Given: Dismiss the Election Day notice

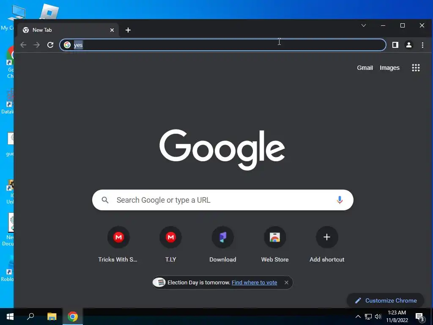Looking at the screenshot, I should [x=286, y=282].
